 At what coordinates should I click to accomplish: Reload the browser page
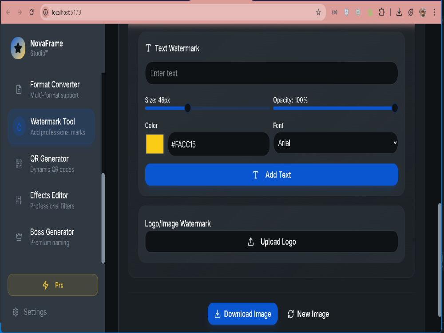tap(32, 12)
